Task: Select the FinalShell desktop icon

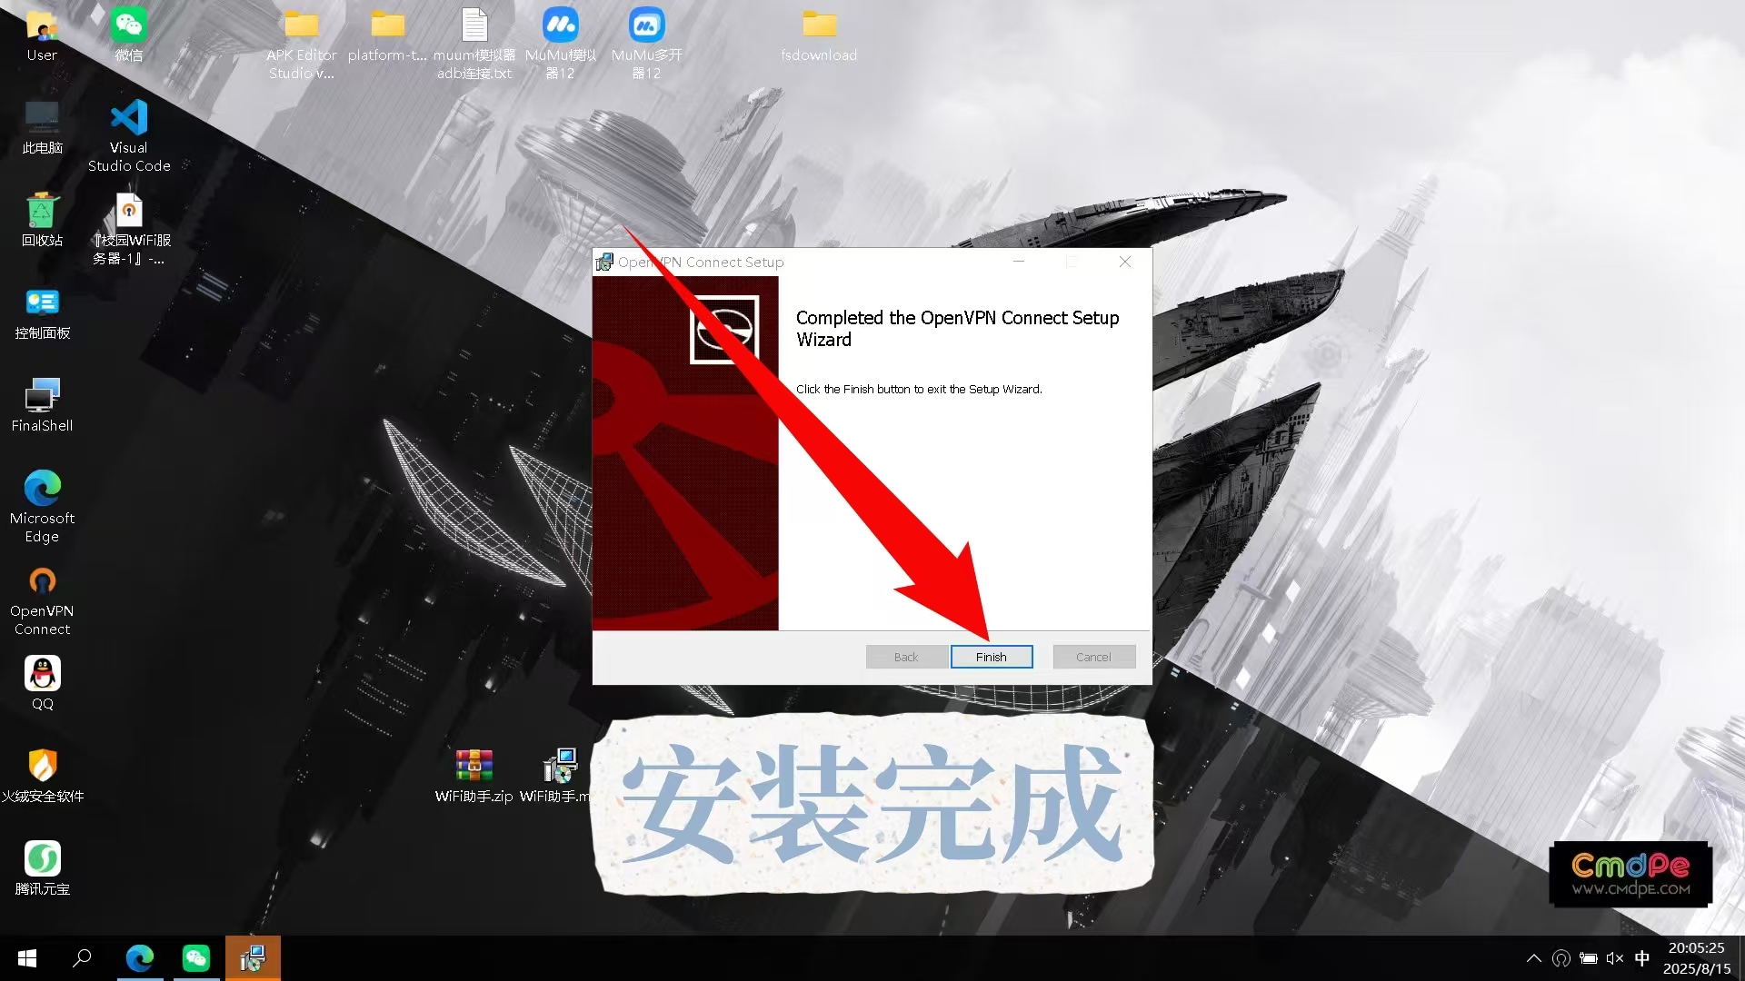Action: (x=42, y=406)
